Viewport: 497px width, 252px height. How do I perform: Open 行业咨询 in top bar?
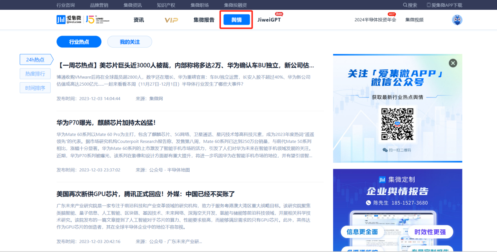[x=65, y=5]
